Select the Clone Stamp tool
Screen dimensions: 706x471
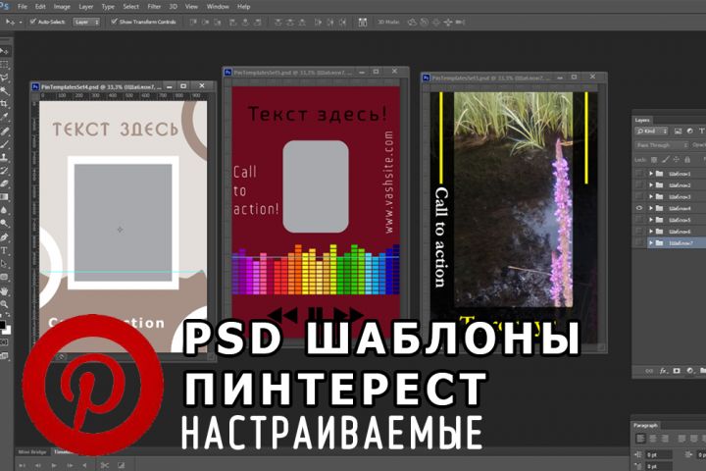tap(4, 158)
